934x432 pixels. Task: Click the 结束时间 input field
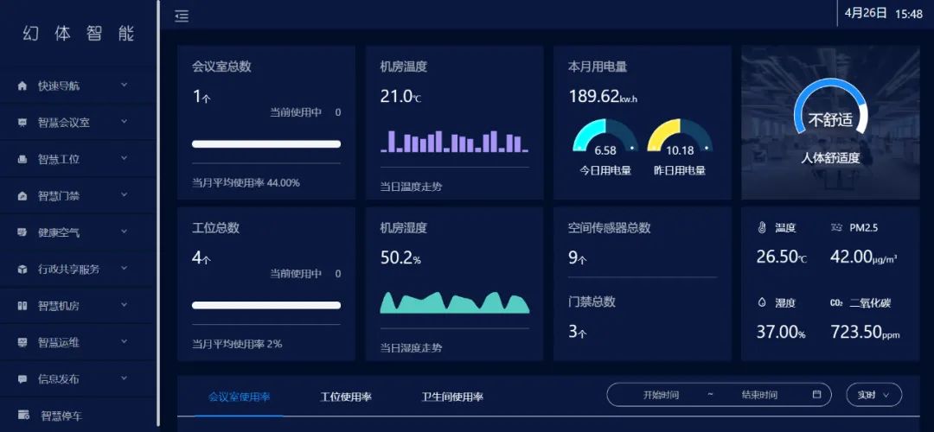click(759, 395)
